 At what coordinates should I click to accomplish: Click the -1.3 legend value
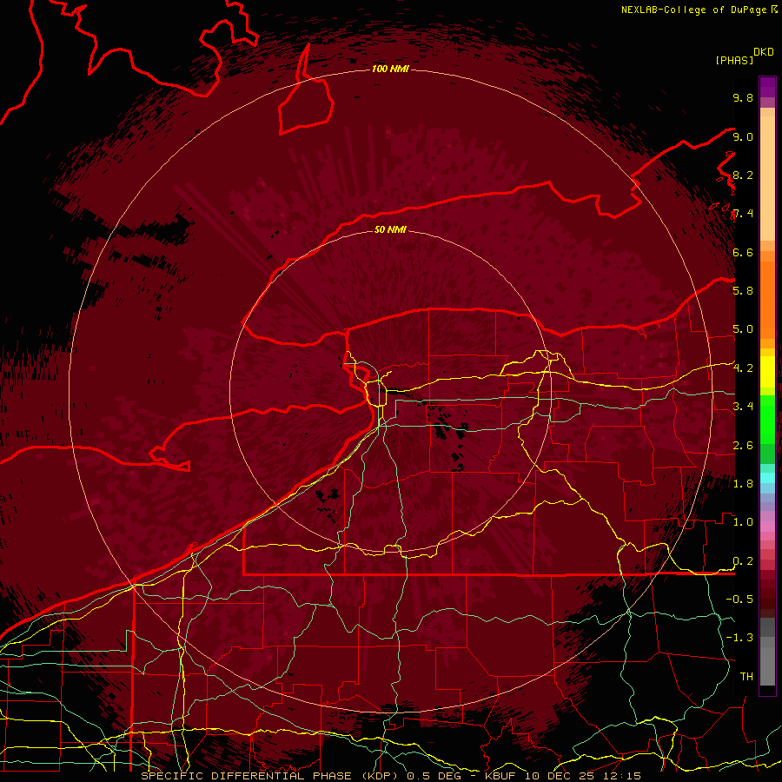[x=739, y=638]
